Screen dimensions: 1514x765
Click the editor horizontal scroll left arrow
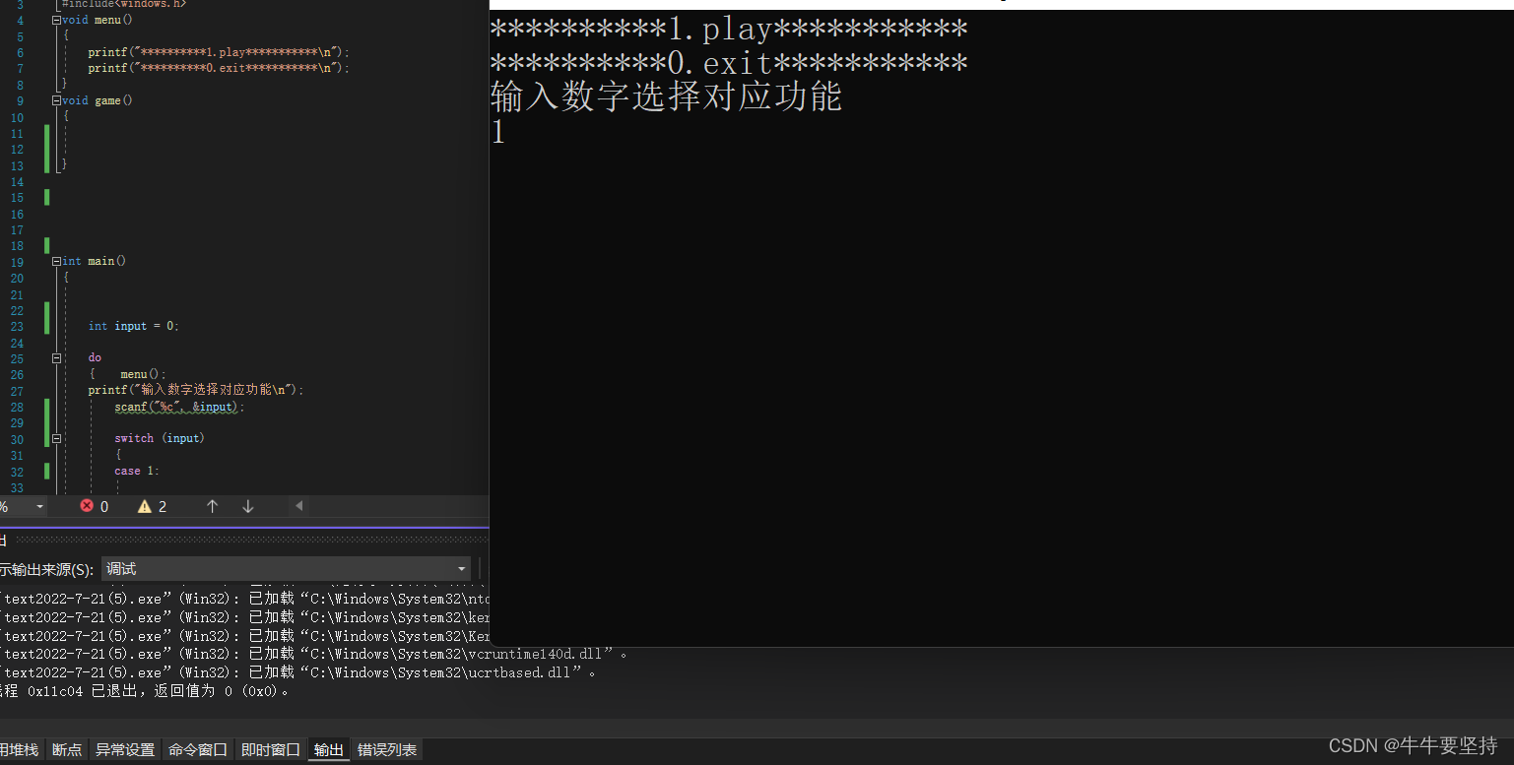click(x=298, y=506)
